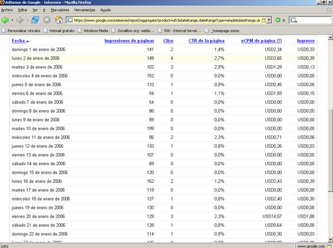333x248 pixels.
Task: Reload the page with the refresh icon
Action: tap(35, 20)
